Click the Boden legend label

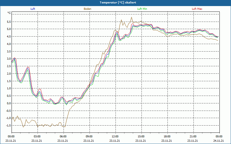(x=87, y=9)
